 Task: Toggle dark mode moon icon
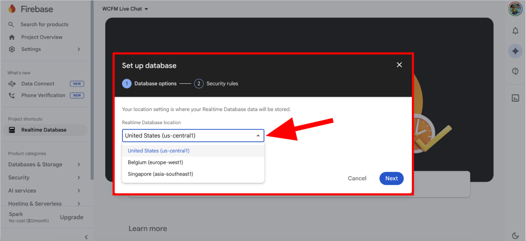pyautogui.click(x=515, y=235)
